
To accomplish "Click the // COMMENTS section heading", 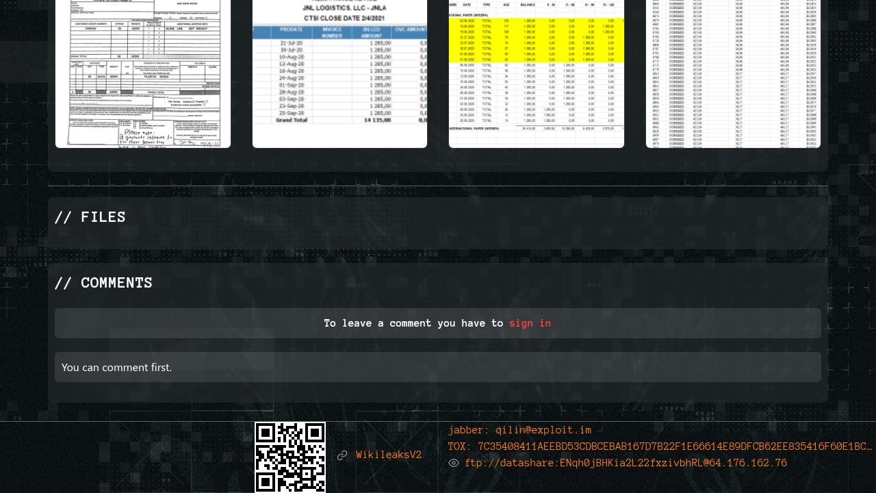I will pyautogui.click(x=103, y=283).
